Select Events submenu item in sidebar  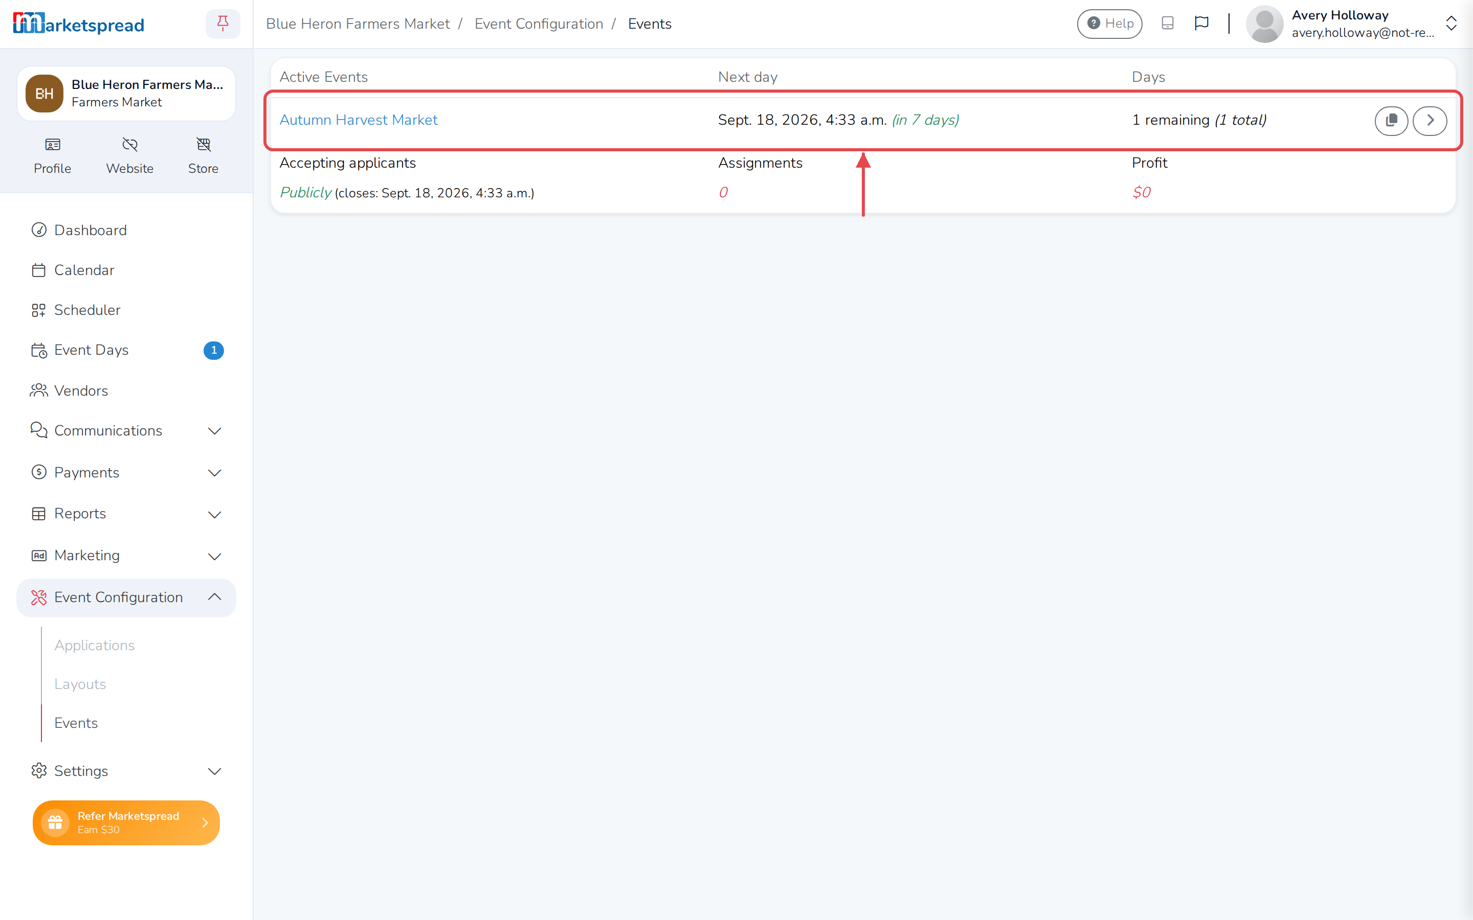pyautogui.click(x=76, y=723)
